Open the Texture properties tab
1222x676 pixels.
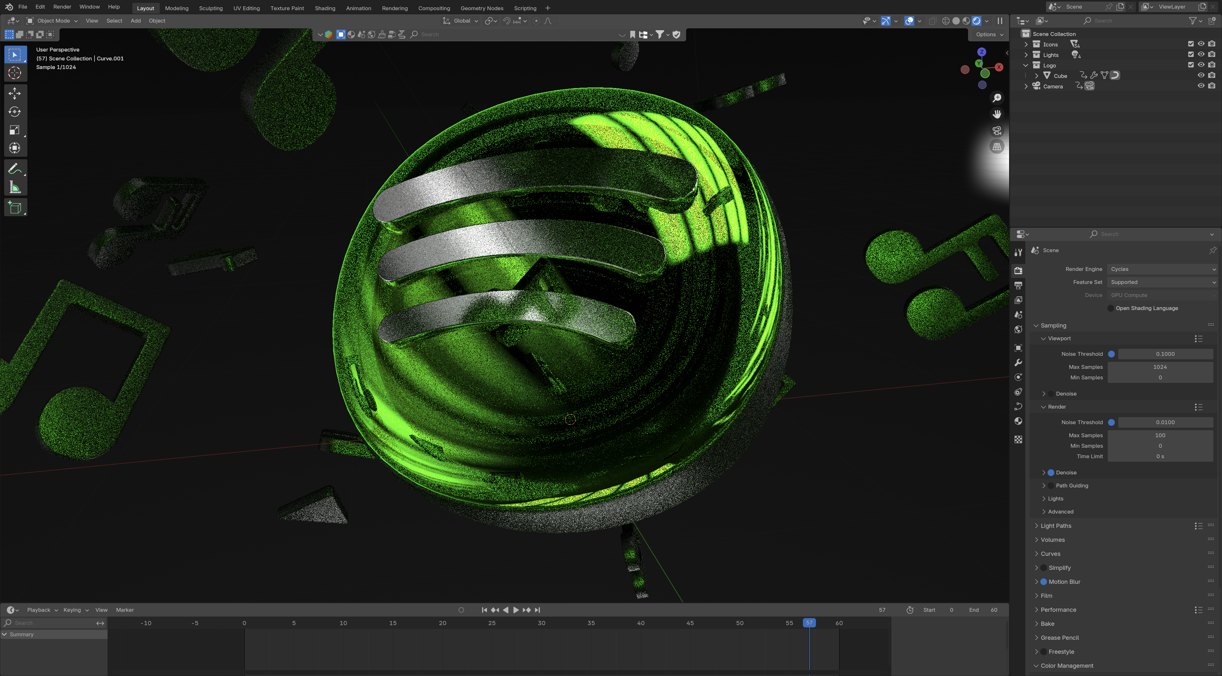(x=1018, y=439)
